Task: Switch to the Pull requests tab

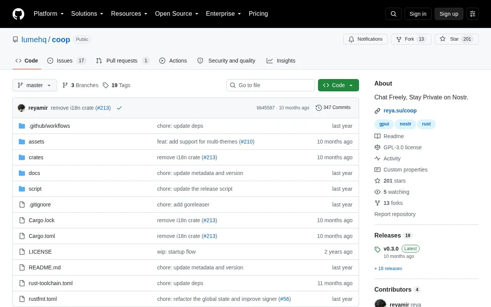Action: (x=123, y=61)
